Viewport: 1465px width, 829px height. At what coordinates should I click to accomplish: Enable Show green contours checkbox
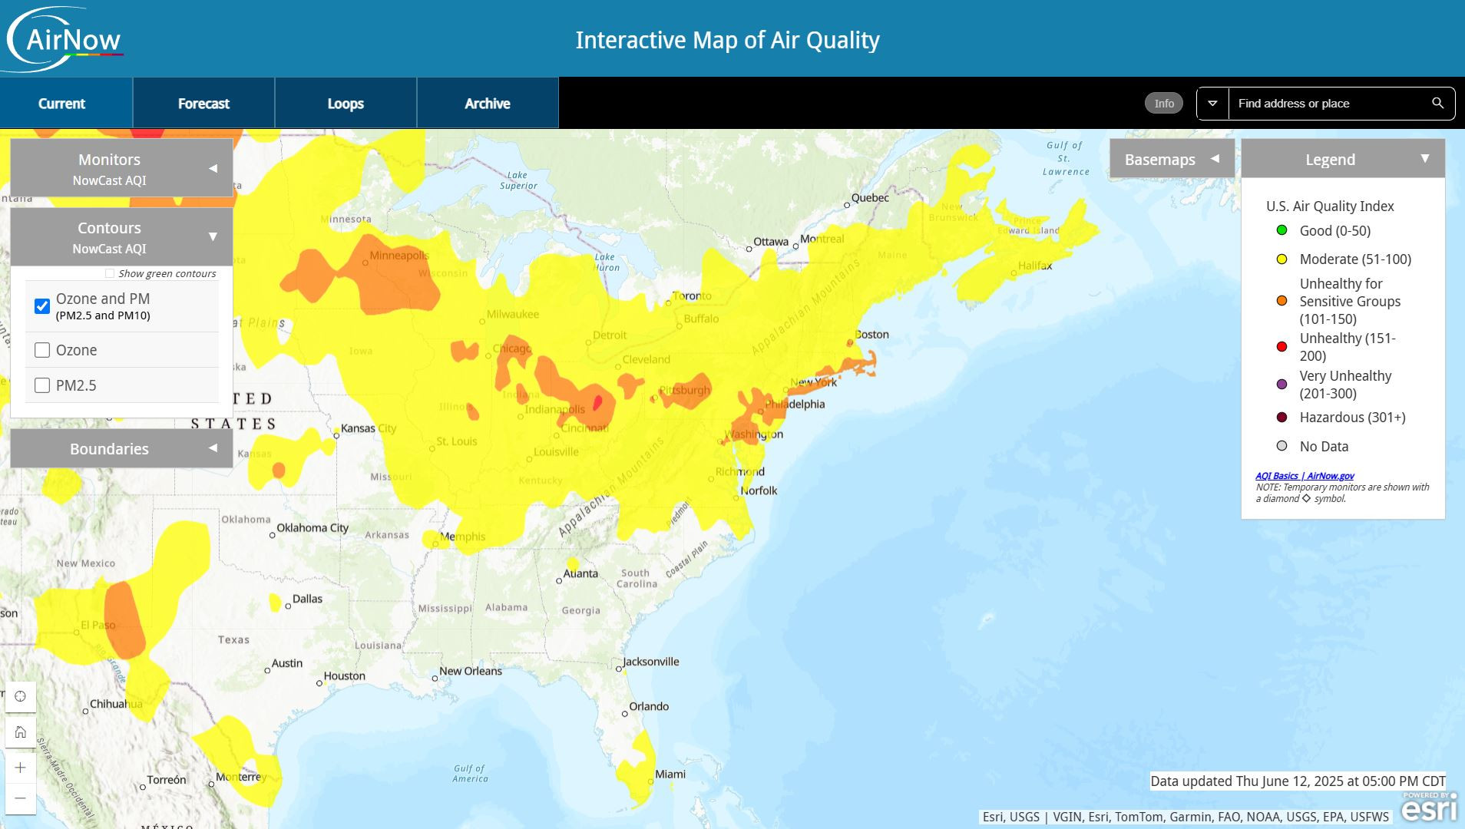[110, 273]
